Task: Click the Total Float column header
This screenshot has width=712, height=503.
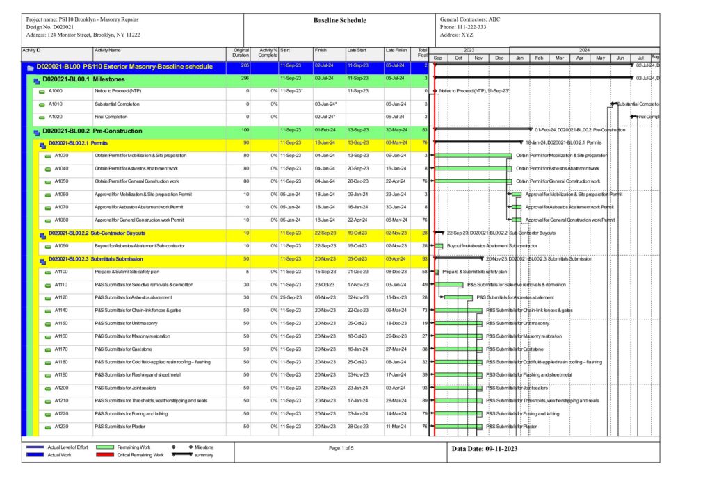Action: tap(422, 53)
